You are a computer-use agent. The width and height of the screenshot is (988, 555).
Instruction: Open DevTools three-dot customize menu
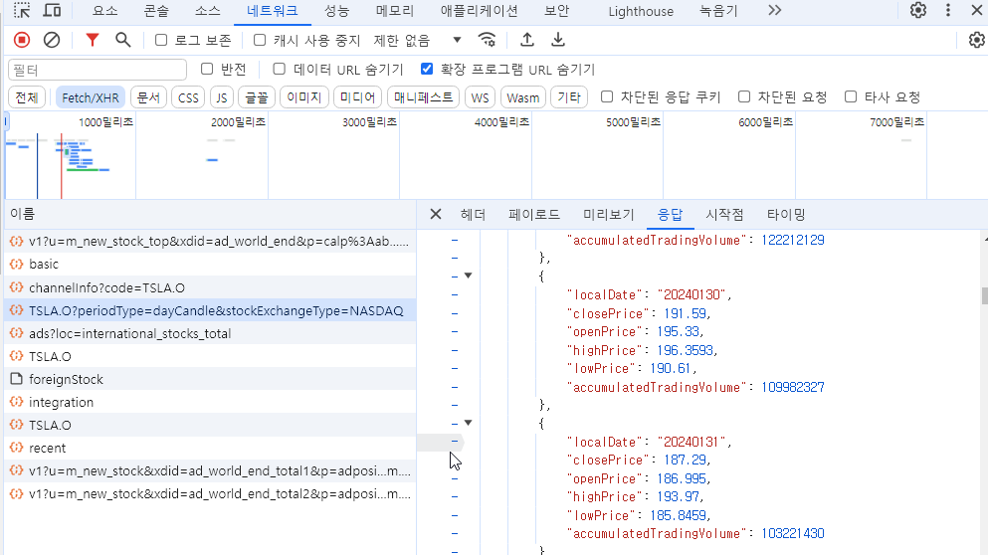pyautogui.click(x=947, y=10)
